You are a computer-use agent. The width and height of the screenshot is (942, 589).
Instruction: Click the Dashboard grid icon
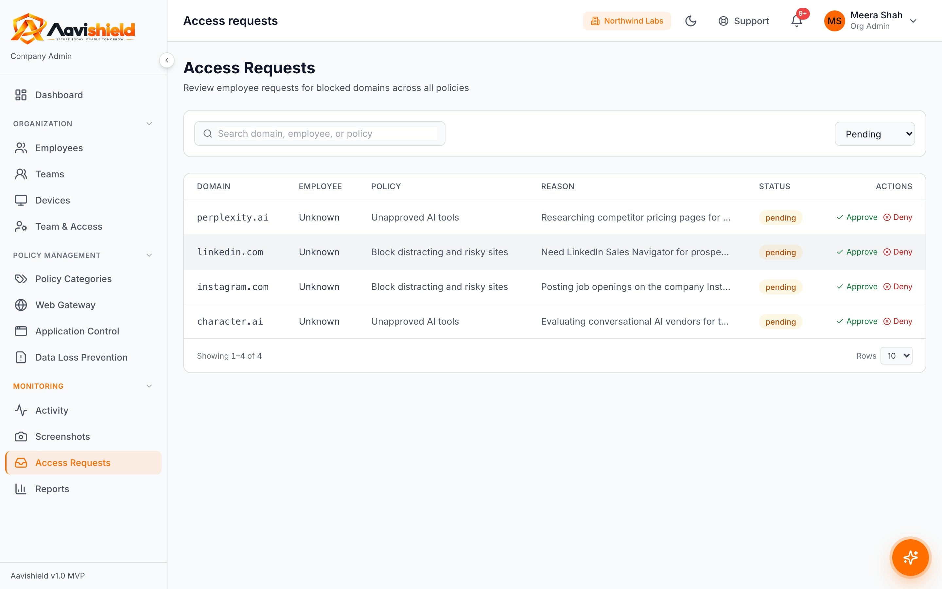click(21, 95)
